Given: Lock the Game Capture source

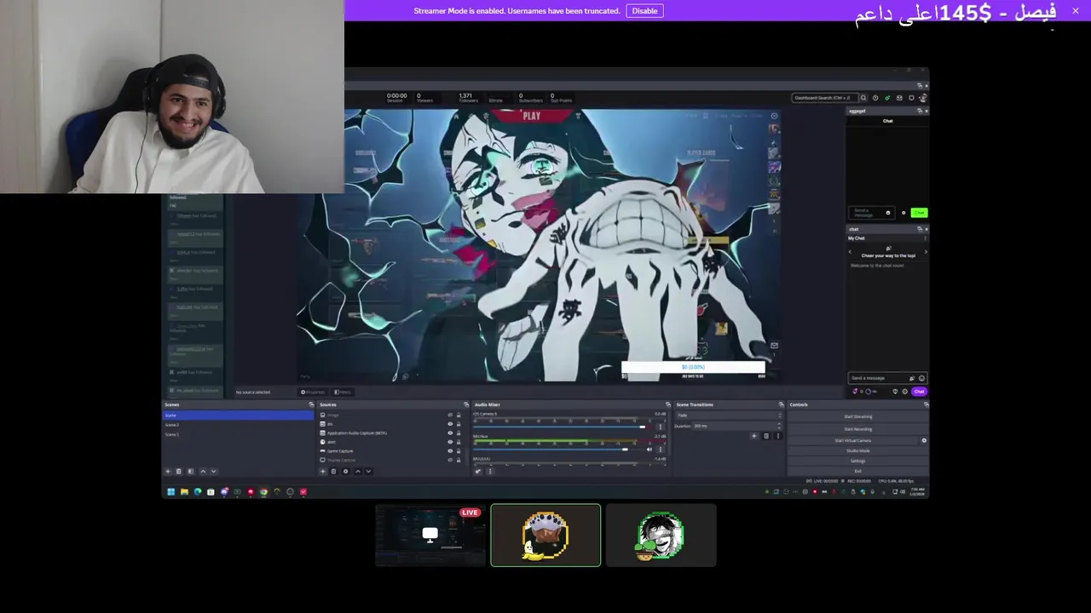Looking at the screenshot, I should (x=459, y=450).
